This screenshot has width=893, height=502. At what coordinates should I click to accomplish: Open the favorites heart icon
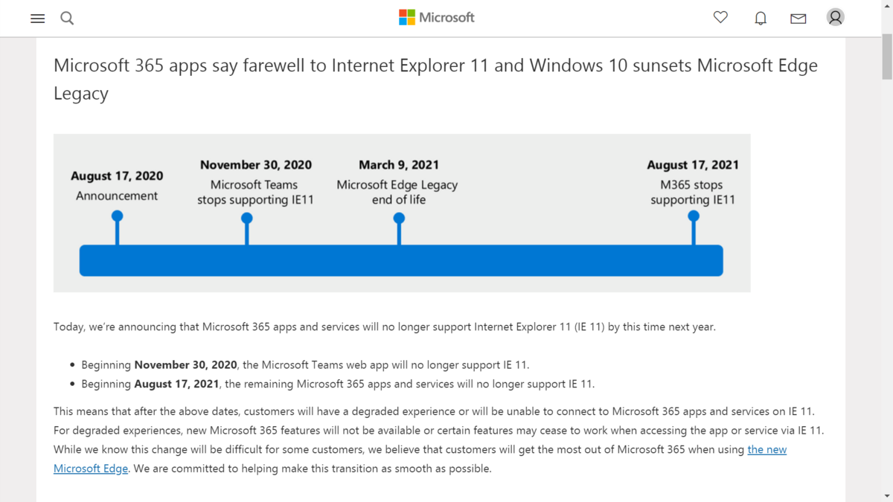coord(720,17)
